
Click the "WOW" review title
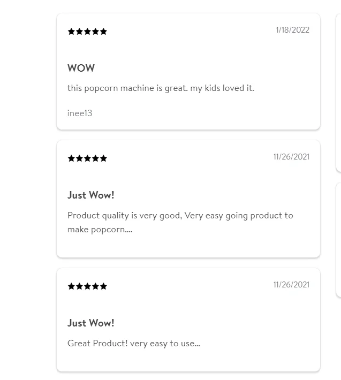pos(81,68)
